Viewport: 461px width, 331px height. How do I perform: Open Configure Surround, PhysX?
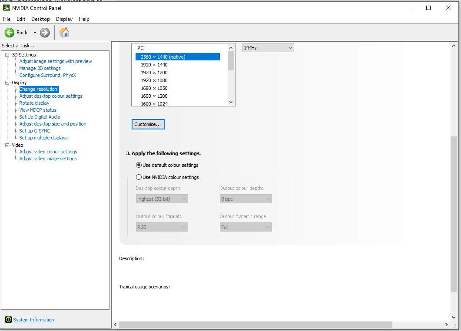[47, 75]
